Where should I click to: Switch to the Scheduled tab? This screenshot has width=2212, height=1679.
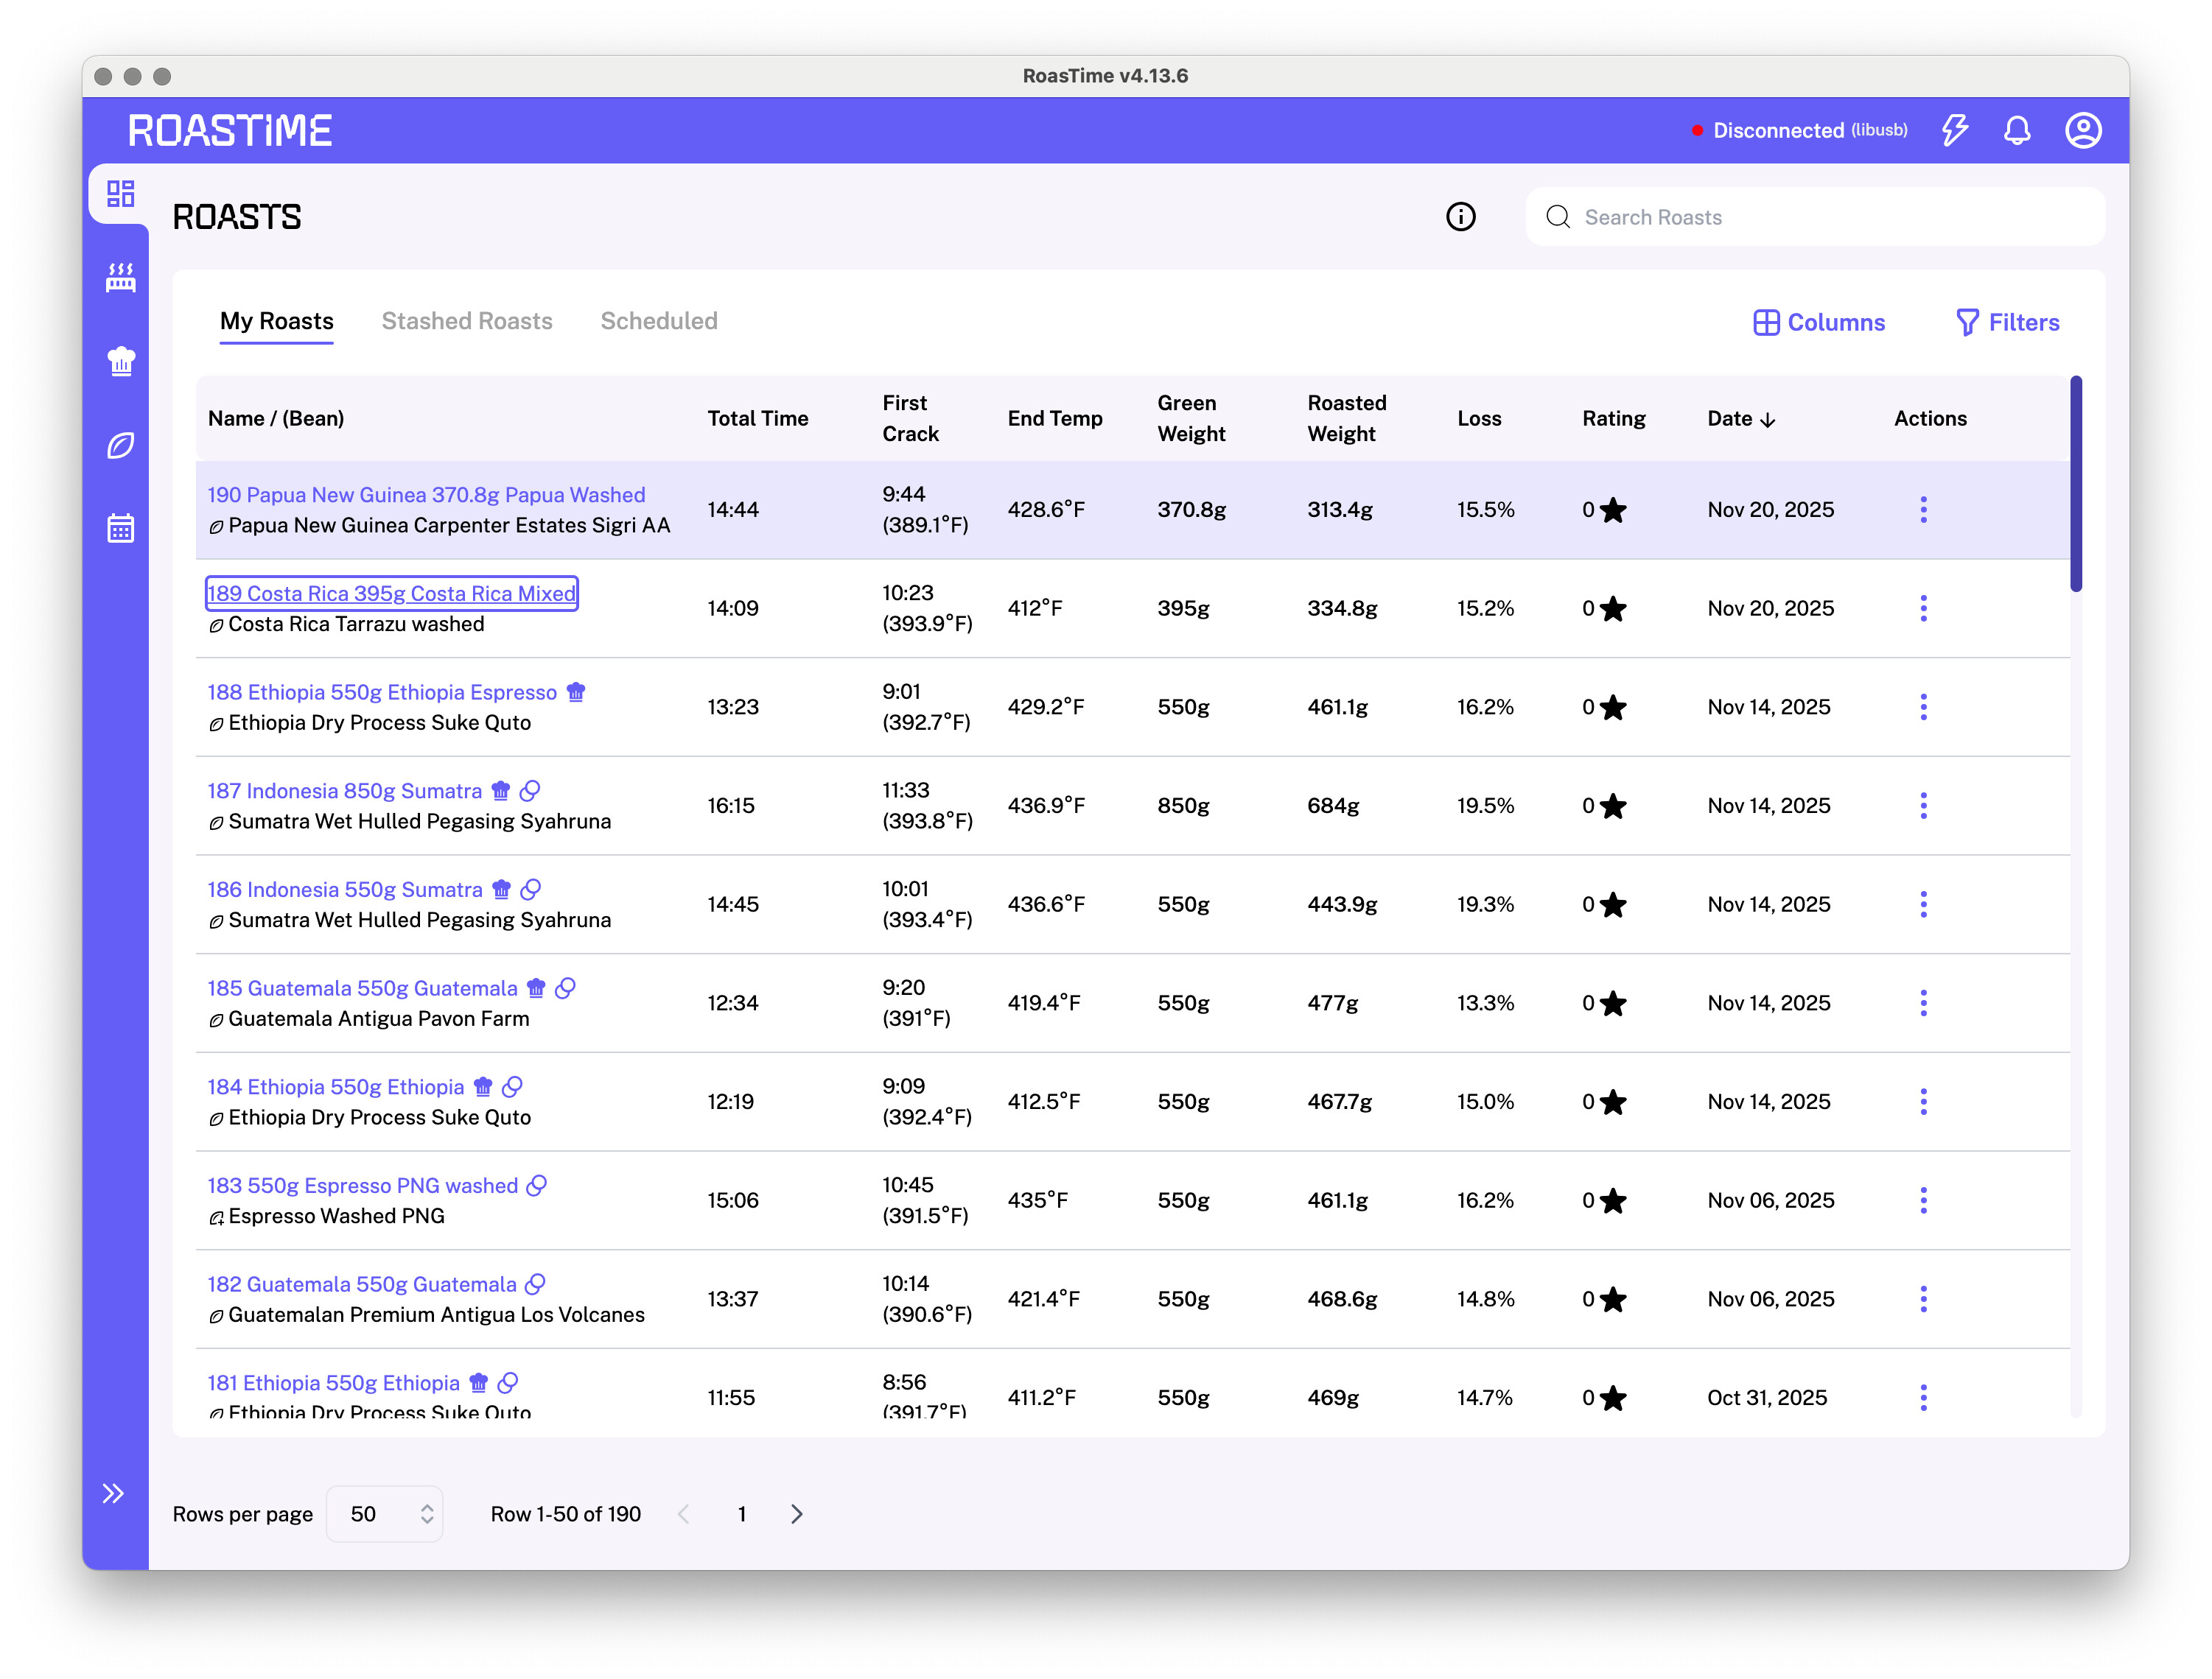point(658,321)
